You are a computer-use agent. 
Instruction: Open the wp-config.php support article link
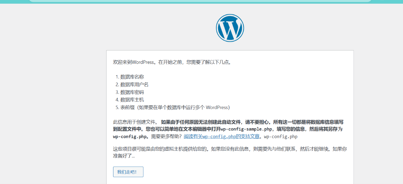[221, 136]
